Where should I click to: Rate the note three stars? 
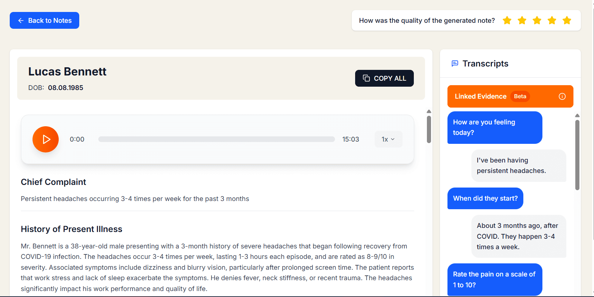point(537,21)
